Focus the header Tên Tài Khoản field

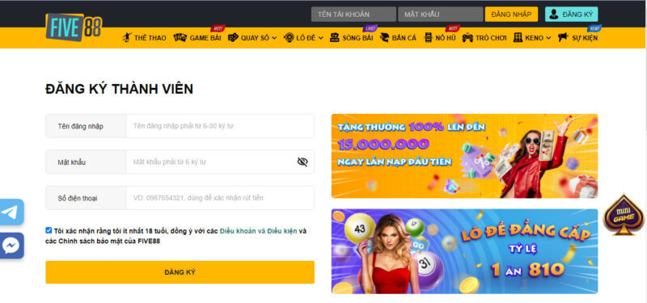(x=353, y=14)
